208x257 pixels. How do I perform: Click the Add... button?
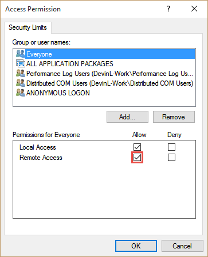[x=127, y=117]
